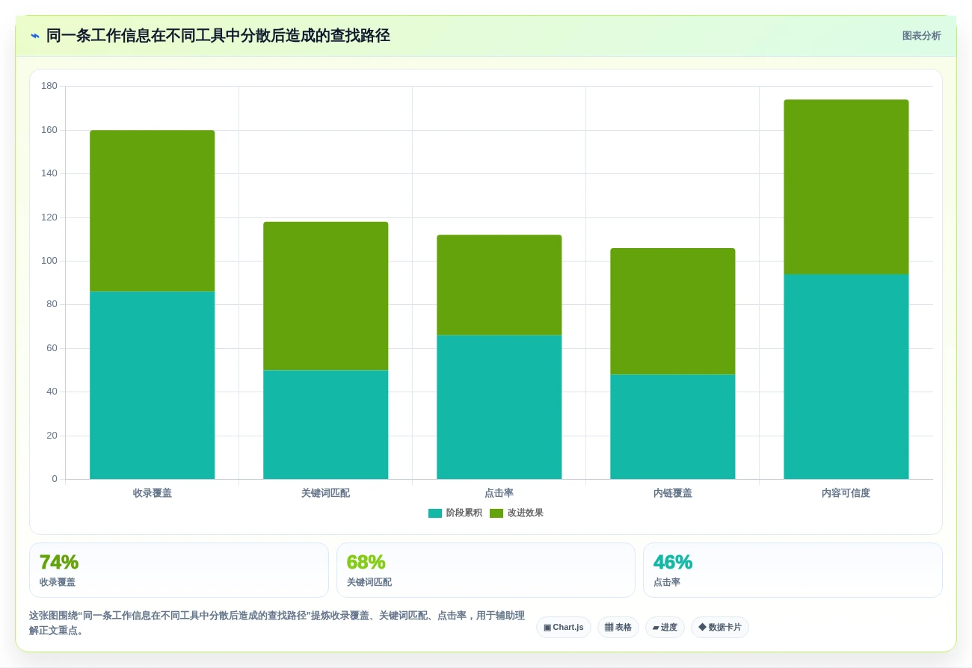This screenshot has width=972, height=668.
Task: Click the teal 点击率 bar segment
Action: pos(499,407)
